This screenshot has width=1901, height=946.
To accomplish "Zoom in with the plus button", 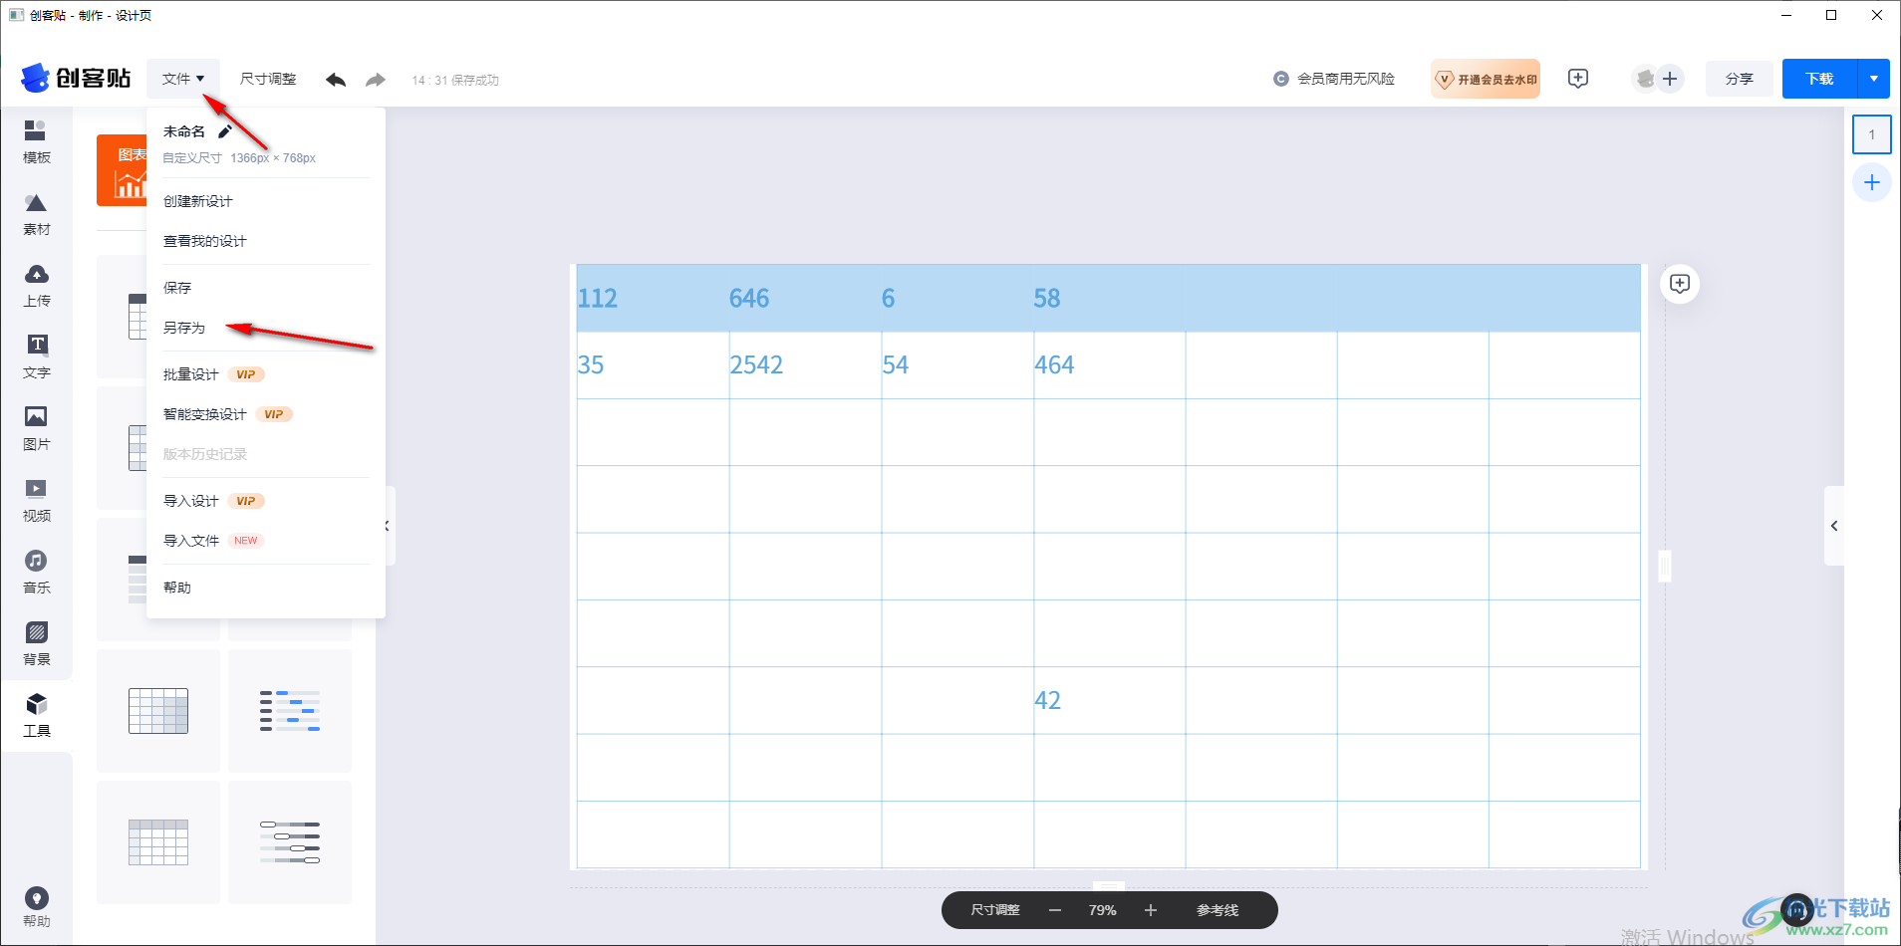I will [1151, 910].
